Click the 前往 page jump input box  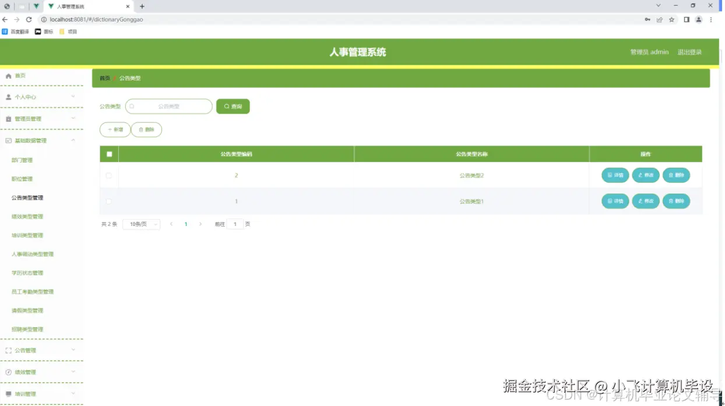(x=235, y=224)
